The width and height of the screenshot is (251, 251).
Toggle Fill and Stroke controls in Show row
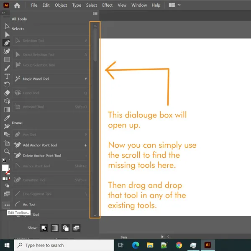44,228
